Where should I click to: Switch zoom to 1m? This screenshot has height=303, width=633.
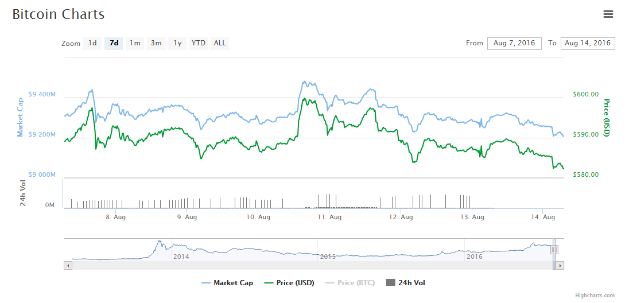pyautogui.click(x=135, y=43)
